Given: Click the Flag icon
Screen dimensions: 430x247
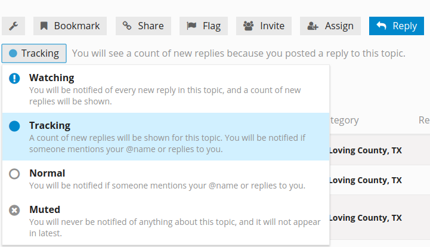Looking at the screenshot, I should tap(191, 26).
